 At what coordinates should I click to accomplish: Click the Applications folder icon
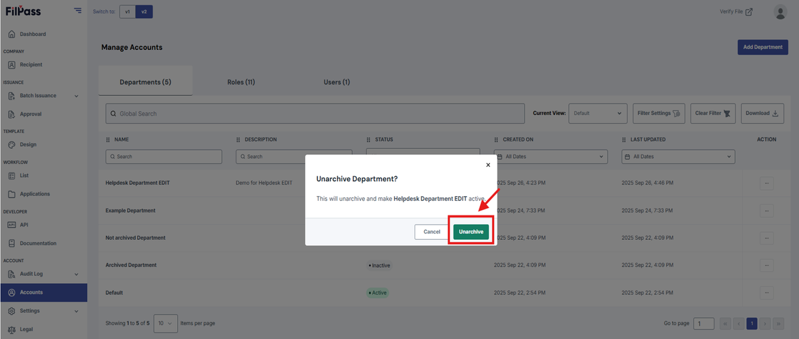pyautogui.click(x=12, y=194)
